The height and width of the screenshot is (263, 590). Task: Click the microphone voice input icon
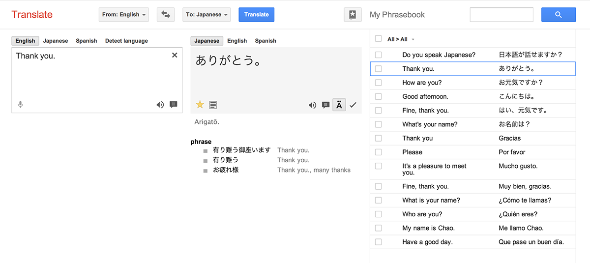pos(21,105)
